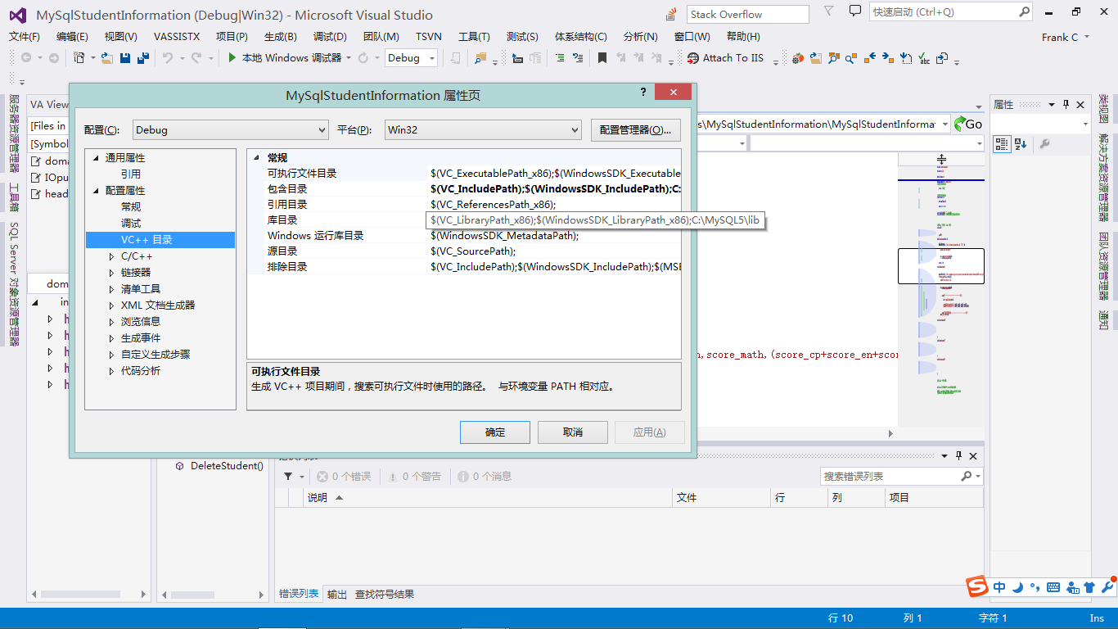Image resolution: width=1118 pixels, height=629 pixels.
Task: Click the 取消 button
Action: pyautogui.click(x=573, y=432)
